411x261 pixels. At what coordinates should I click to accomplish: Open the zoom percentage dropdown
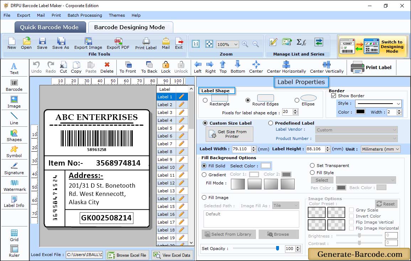coord(236,44)
